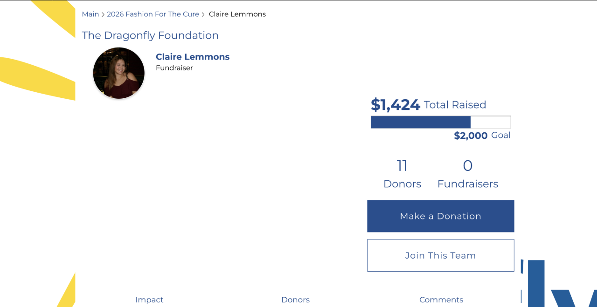
Task: Click the Main breadcrumb link
Action: [90, 14]
